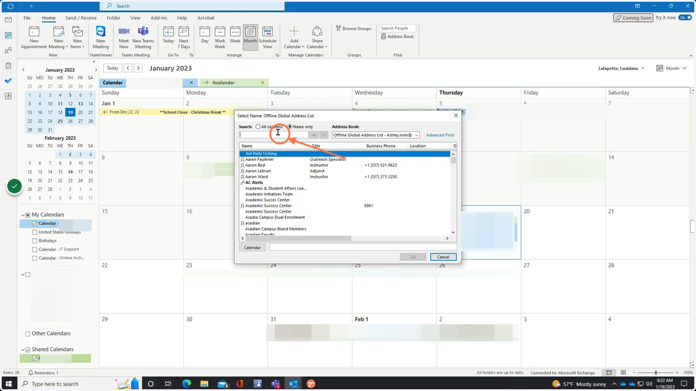The height and width of the screenshot is (391, 696).
Task: Open Schedule View
Action: tap(267, 38)
